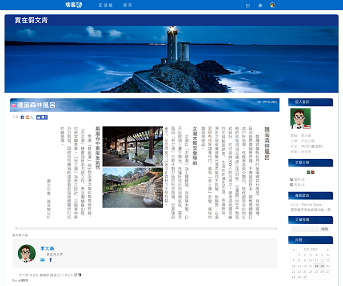The image size is (343, 286).
Task: Click the red icon beside the article title
Action: pos(14,106)
